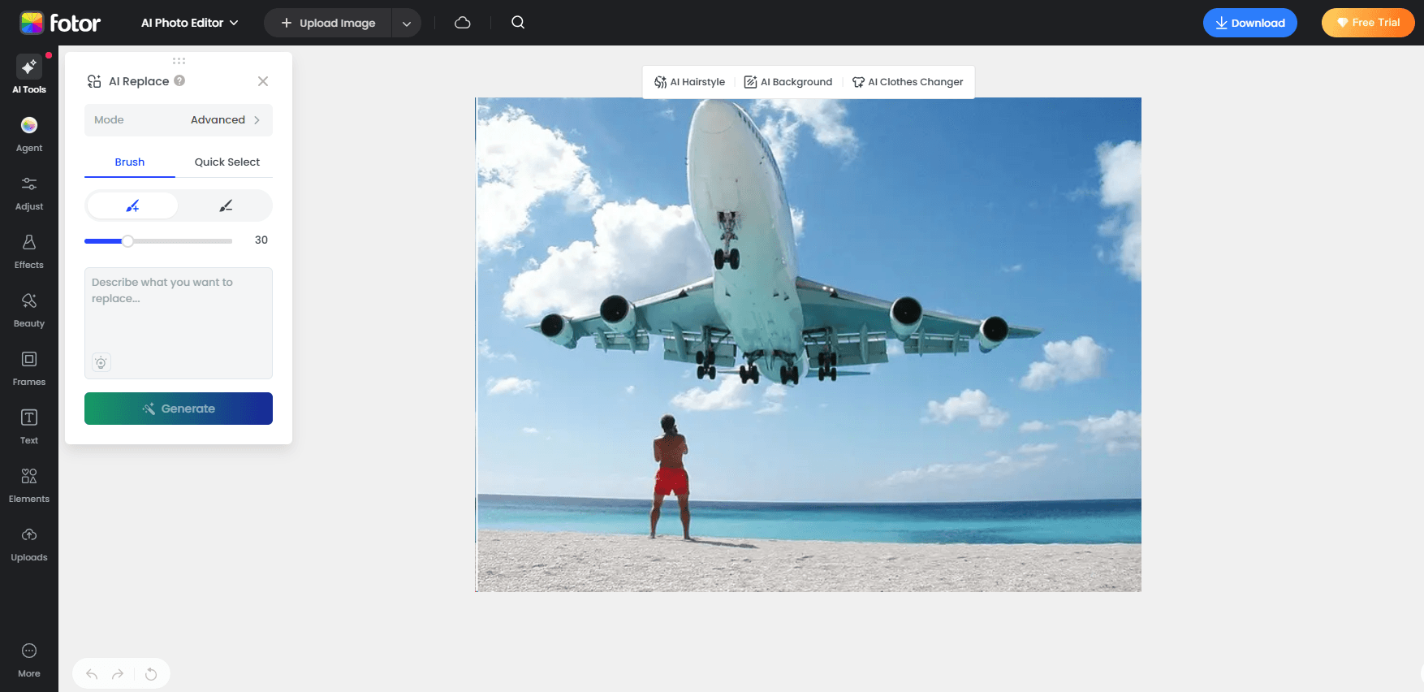Image resolution: width=1424 pixels, height=692 pixels.
Task: Click the Generate button
Action: [179, 409]
